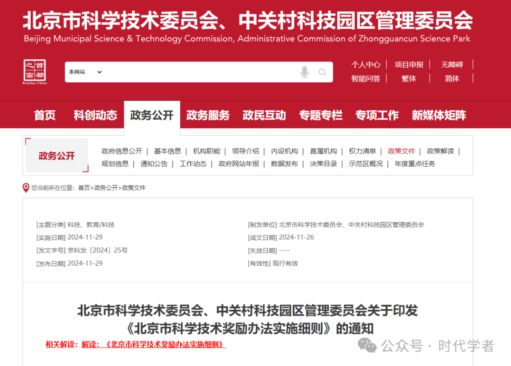Open 专题专栏 navigation tab
Screen dimensions: 511x366
pyautogui.click(x=321, y=115)
